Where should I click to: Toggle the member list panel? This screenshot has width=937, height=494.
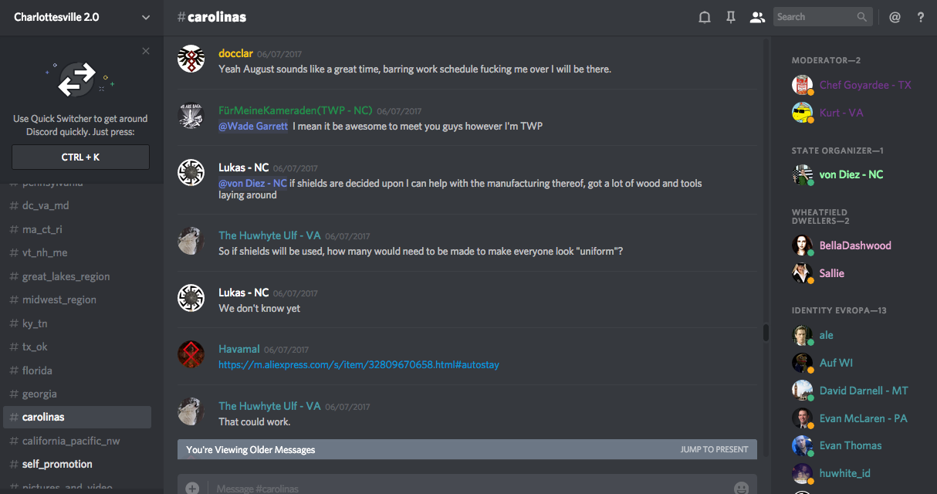(x=757, y=17)
